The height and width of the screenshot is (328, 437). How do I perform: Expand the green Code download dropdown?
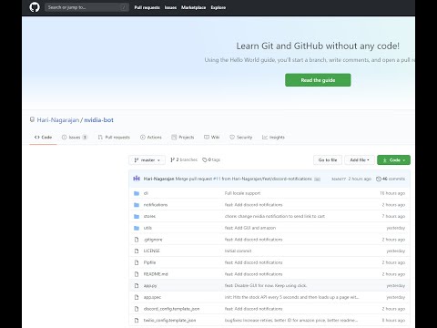tap(393, 159)
